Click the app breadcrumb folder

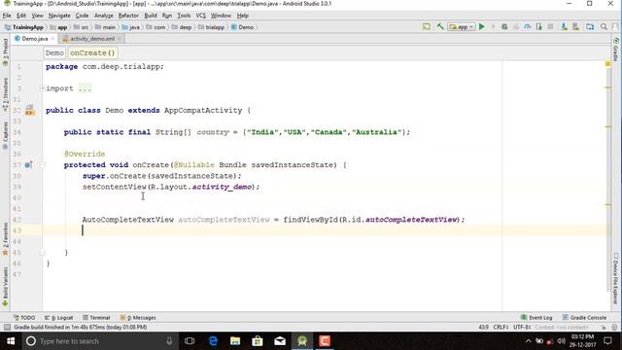click(58, 27)
